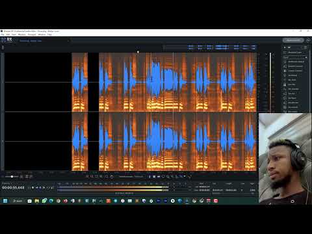
Task: Select the Time-frequency selection tool
Action: pyautogui.click(x=154, y=177)
